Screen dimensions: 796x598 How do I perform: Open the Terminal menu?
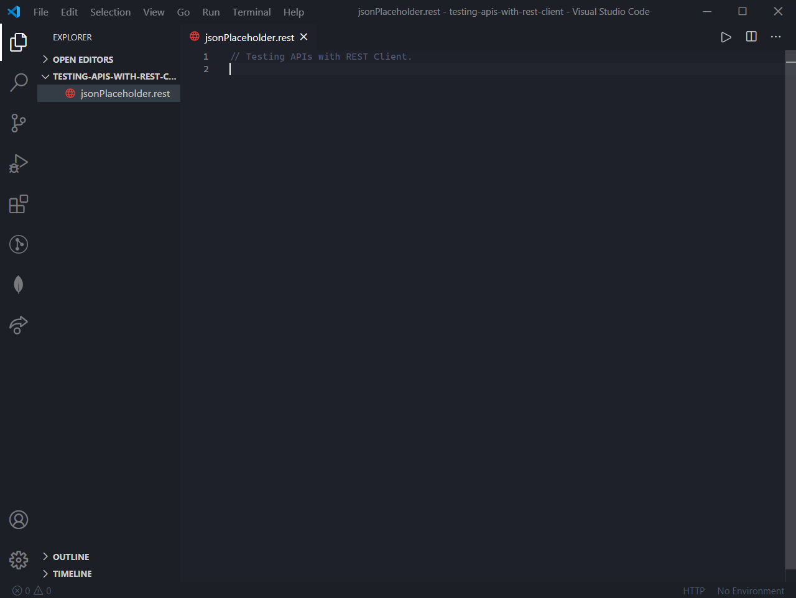coord(251,12)
